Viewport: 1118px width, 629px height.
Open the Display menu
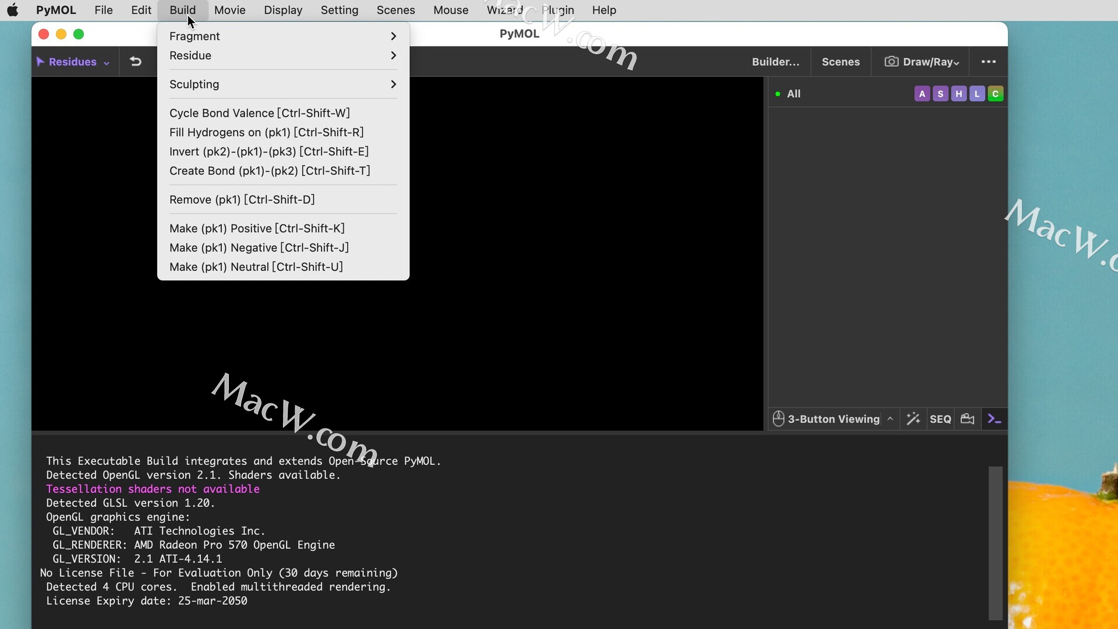tap(283, 10)
